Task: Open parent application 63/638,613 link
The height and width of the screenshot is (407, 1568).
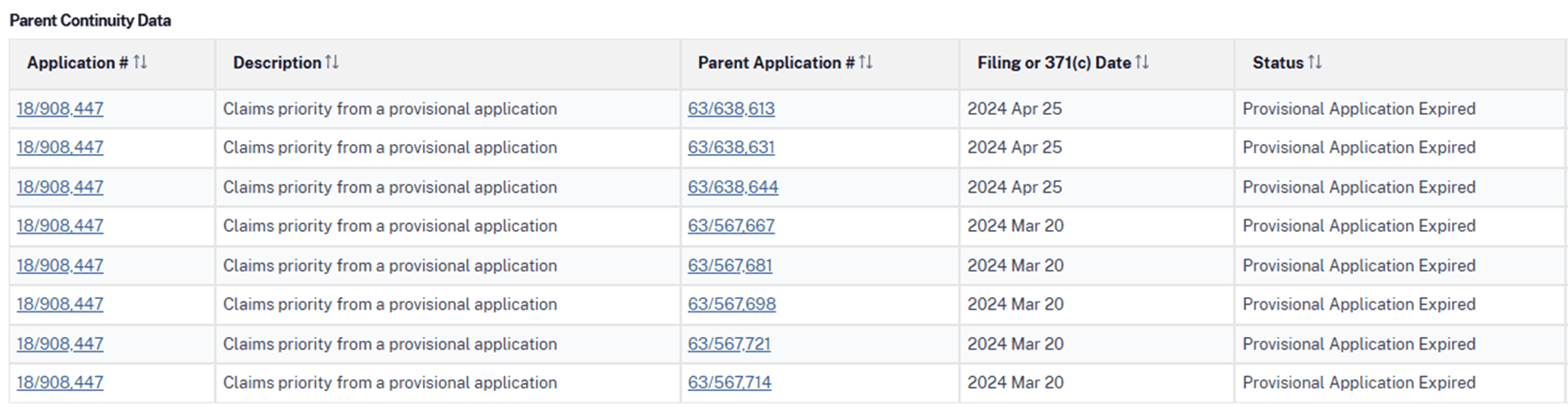Action: point(731,109)
